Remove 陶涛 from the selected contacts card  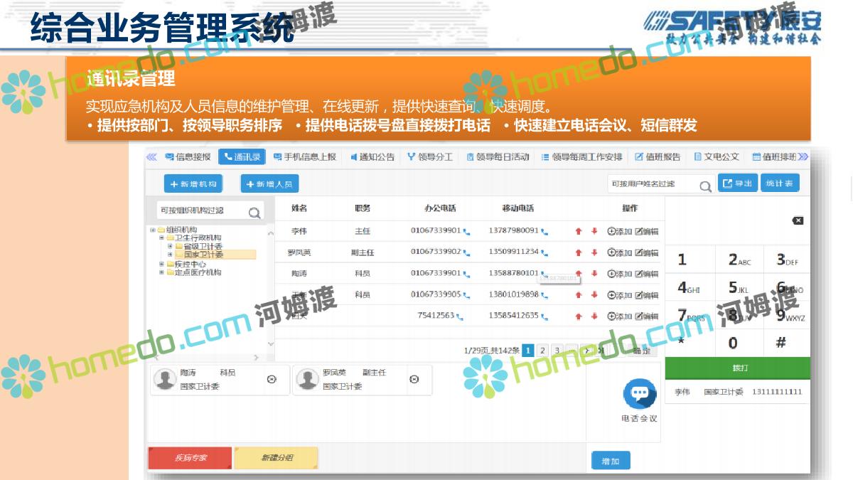271,380
